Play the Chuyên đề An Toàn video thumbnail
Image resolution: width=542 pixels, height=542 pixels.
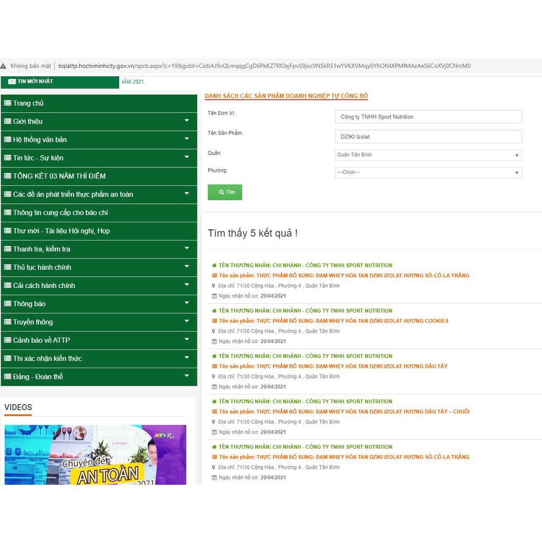coord(95,455)
